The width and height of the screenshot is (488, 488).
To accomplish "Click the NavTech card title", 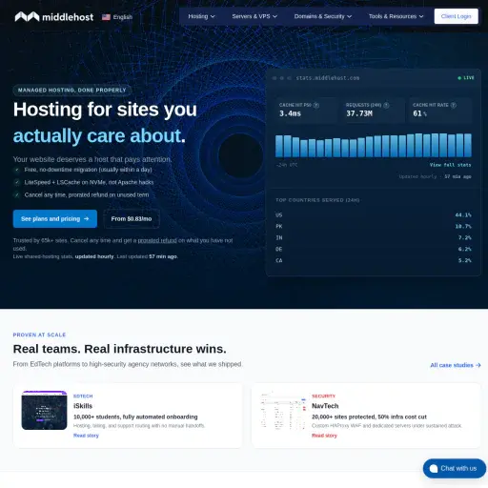I will (325, 406).
